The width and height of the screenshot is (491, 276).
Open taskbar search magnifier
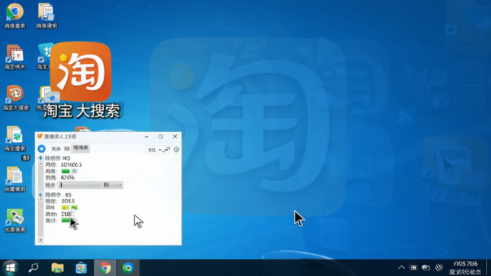(x=33, y=268)
